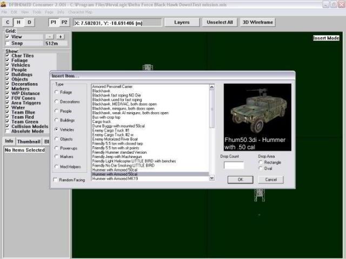Select the Buildings type radio button

(x=57, y=120)
